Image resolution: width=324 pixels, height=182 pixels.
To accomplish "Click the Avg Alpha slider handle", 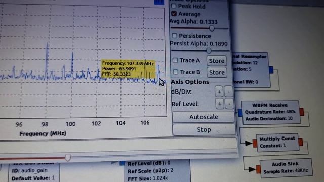I will pos(212,28).
